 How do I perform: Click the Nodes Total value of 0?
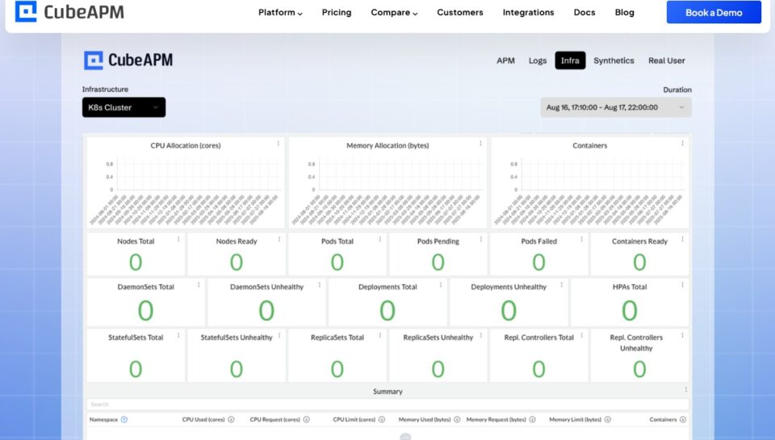coord(136,262)
